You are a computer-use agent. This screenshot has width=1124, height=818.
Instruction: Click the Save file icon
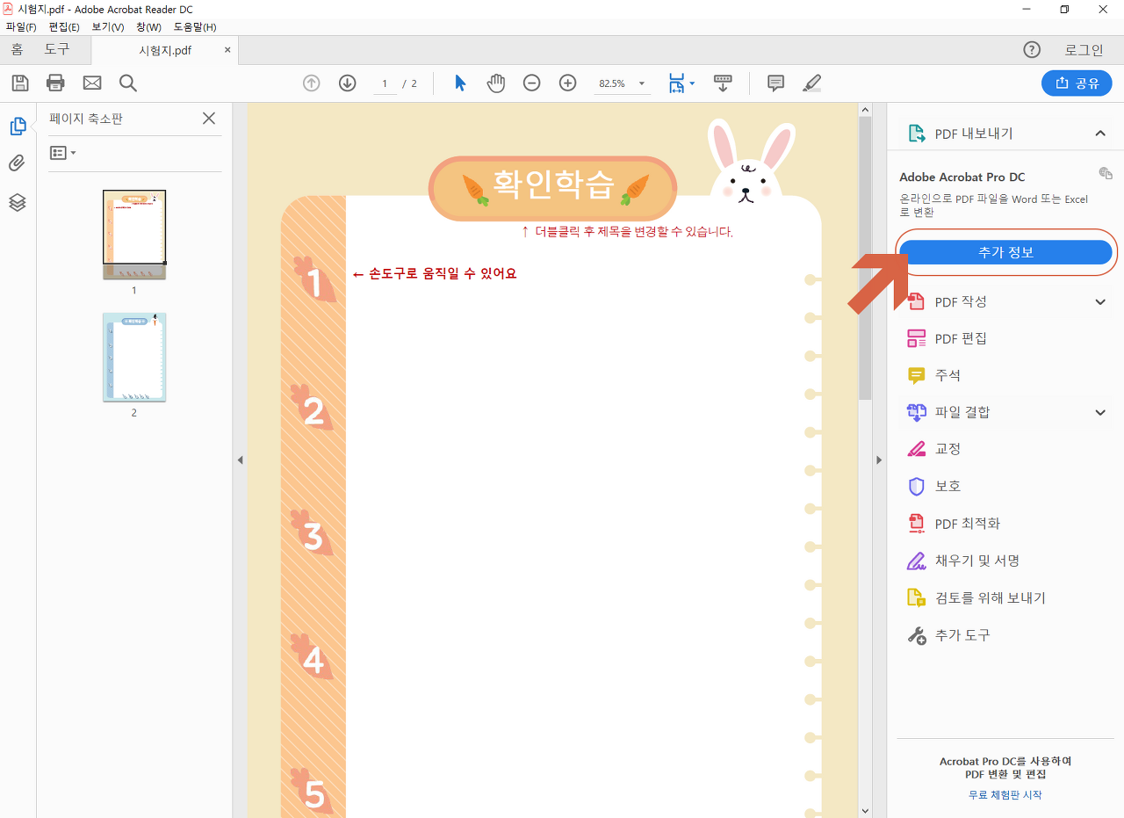(x=20, y=83)
